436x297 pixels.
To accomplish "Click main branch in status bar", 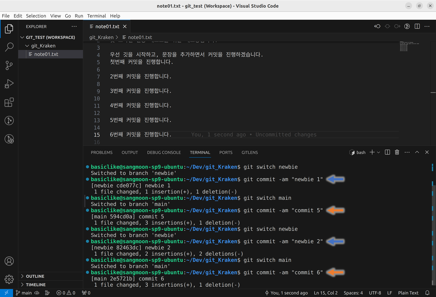I will (24, 293).
